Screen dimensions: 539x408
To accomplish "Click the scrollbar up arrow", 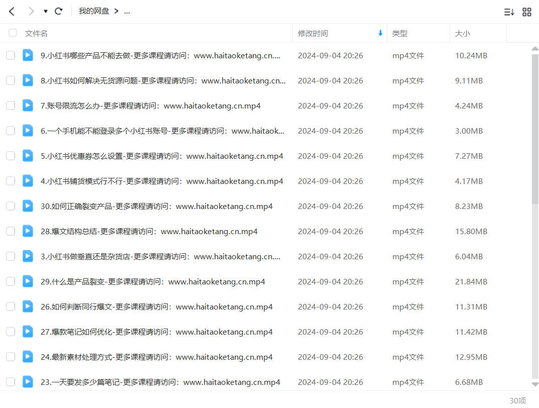I will point(535,49).
